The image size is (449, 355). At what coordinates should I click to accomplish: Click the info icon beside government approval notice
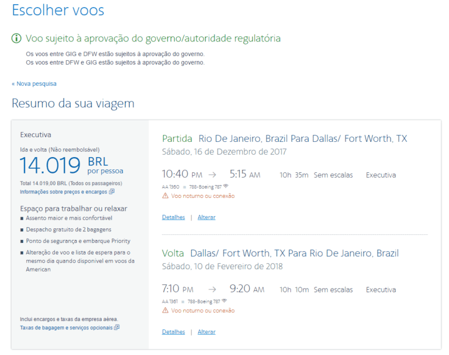point(16,39)
